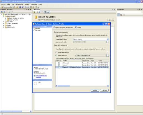
Task: Check the Restaurar box for the first backup set
Action: coord(59,63)
